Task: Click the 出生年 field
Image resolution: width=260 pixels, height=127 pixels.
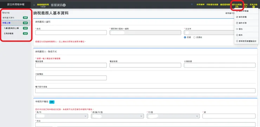Action: pos(209,32)
